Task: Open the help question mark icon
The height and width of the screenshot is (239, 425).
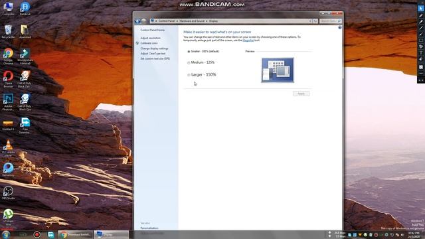Action: click(340, 28)
